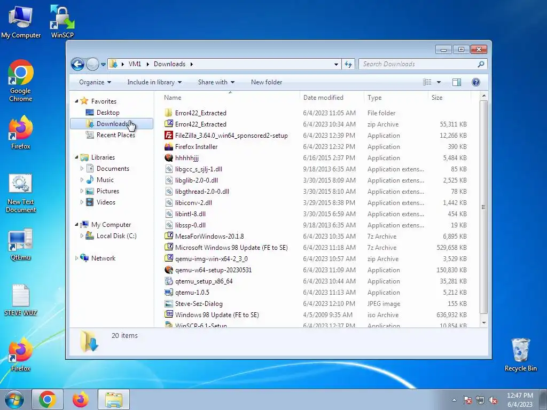Select the MesaForWindows-20.1.8 archive icon
This screenshot has height=410, width=547.
tap(168, 236)
